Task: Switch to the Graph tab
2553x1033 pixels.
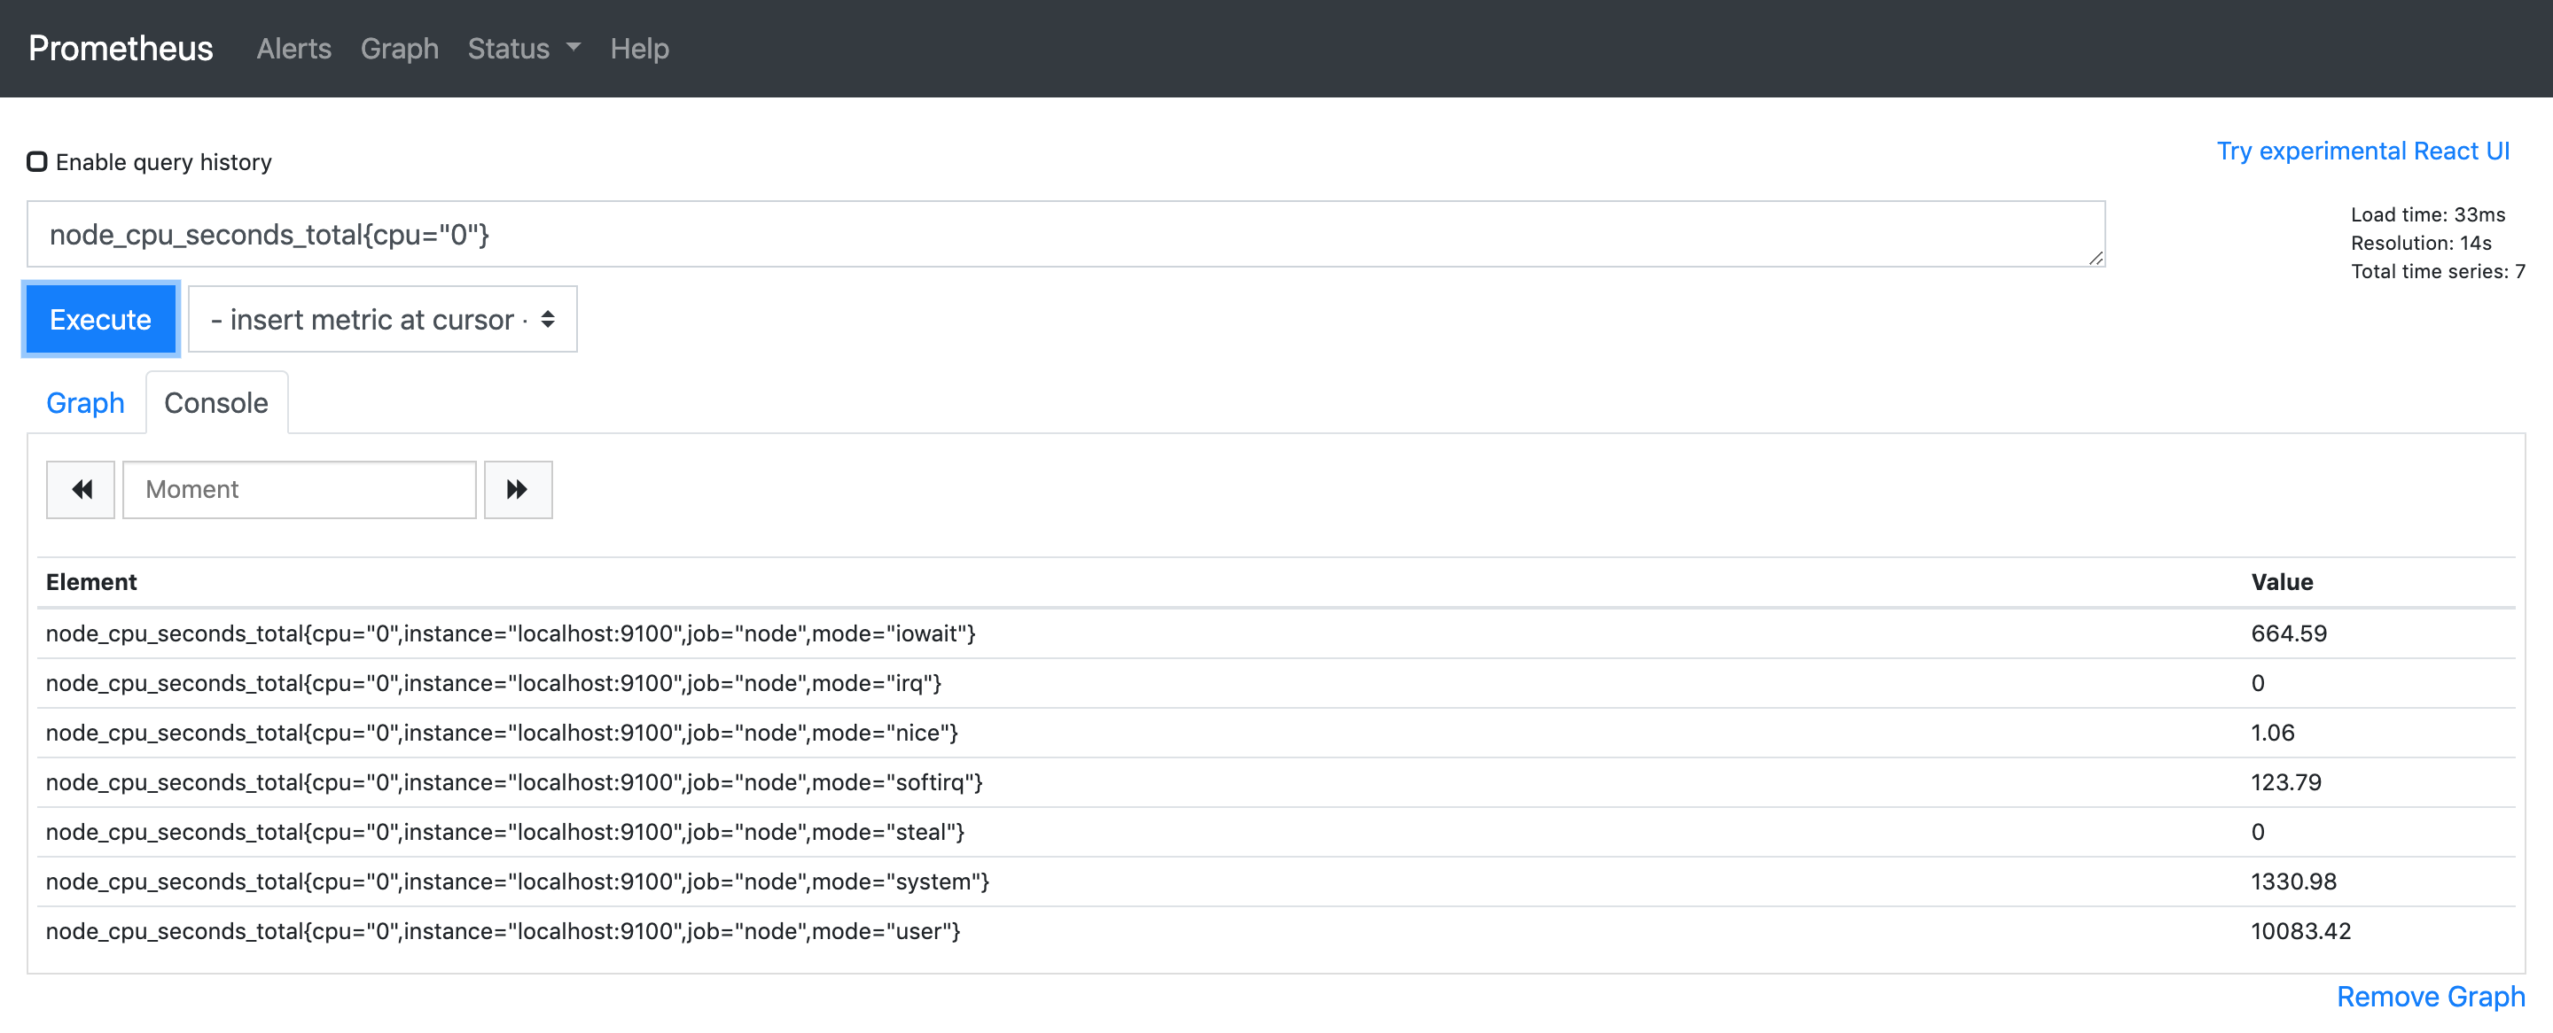Action: pos(85,403)
